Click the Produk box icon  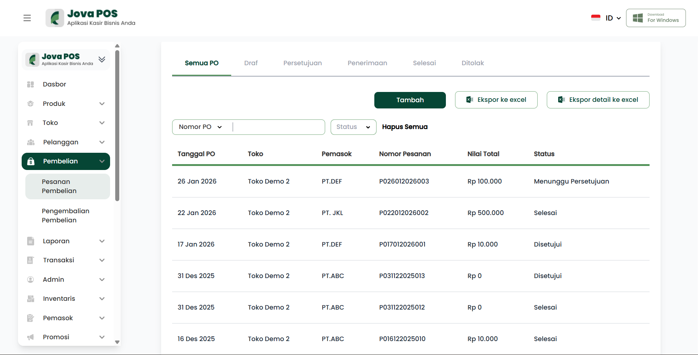click(30, 104)
